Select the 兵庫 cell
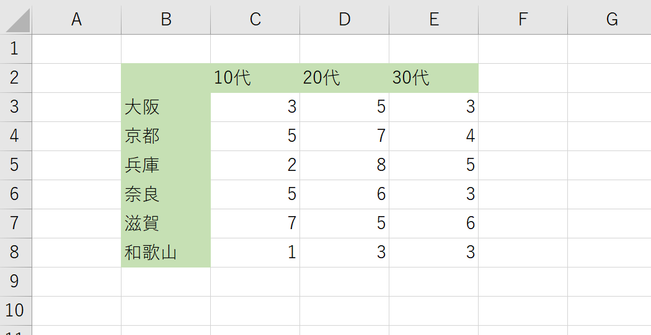The image size is (651, 335). [x=166, y=165]
